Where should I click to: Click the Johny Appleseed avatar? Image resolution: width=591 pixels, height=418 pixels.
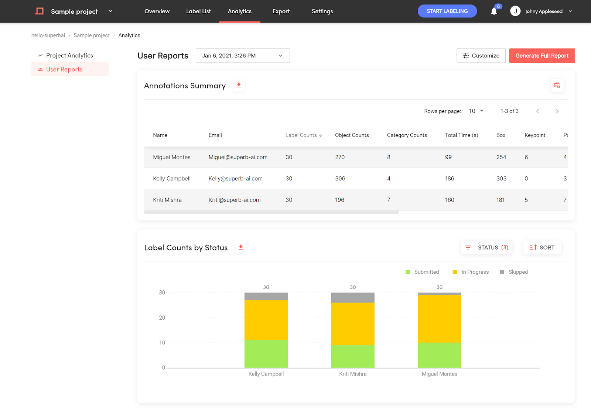click(x=515, y=11)
